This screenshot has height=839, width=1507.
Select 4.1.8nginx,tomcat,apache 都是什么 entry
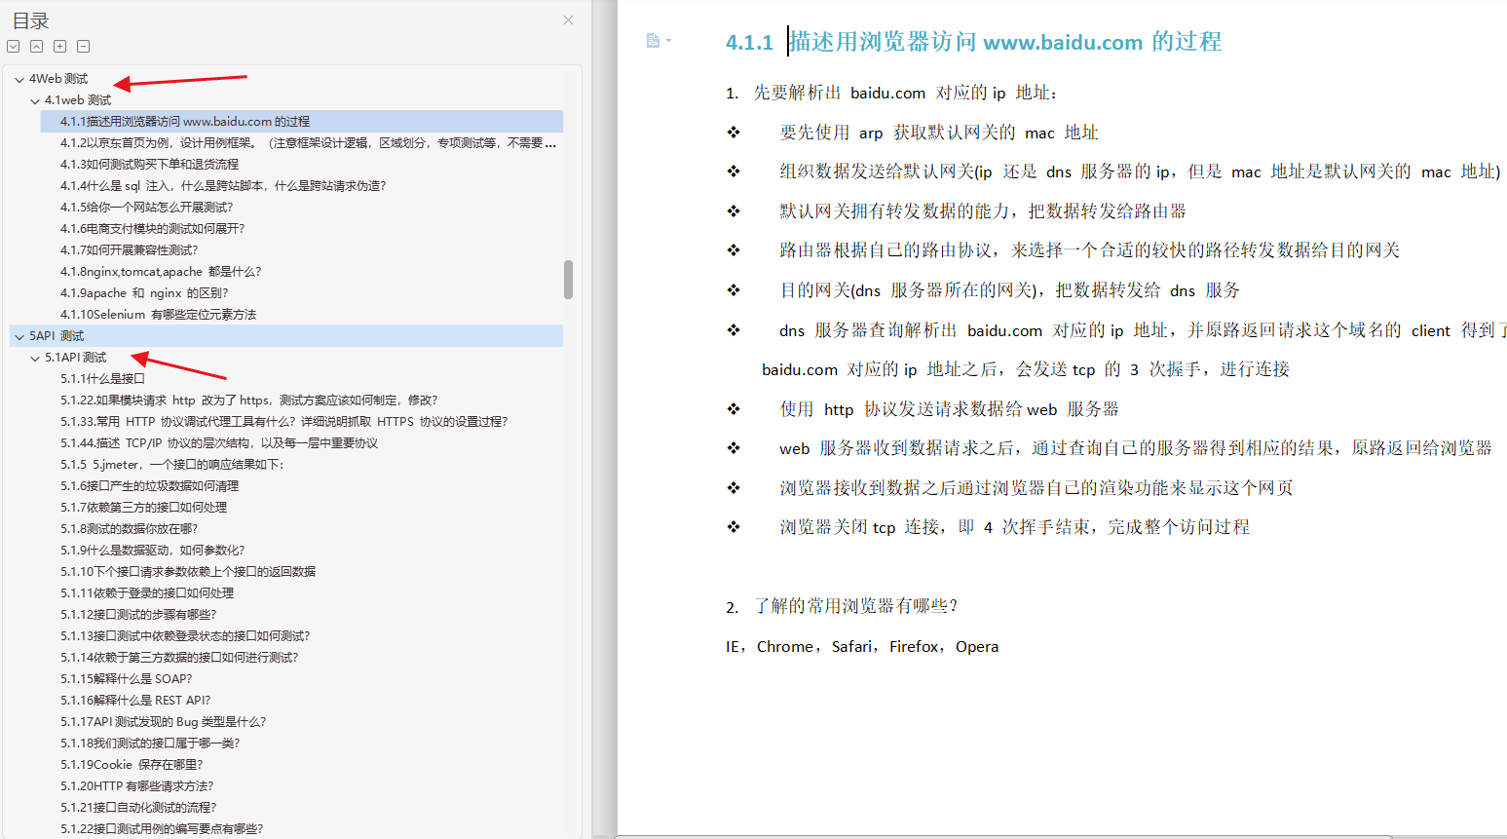[161, 271]
